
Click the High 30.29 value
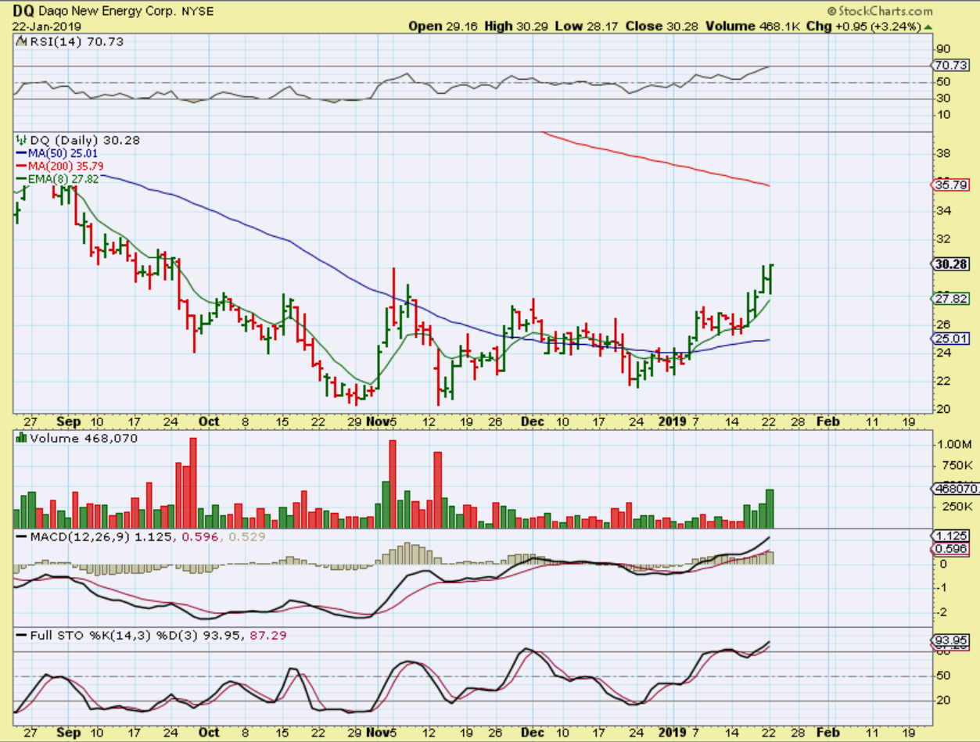coord(515,25)
